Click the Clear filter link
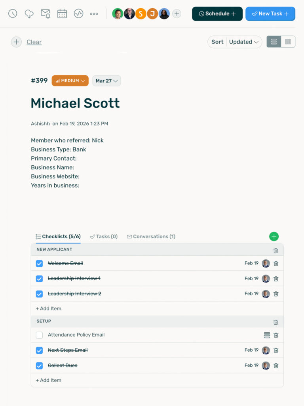The image size is (304, 406). pos(34,42)
